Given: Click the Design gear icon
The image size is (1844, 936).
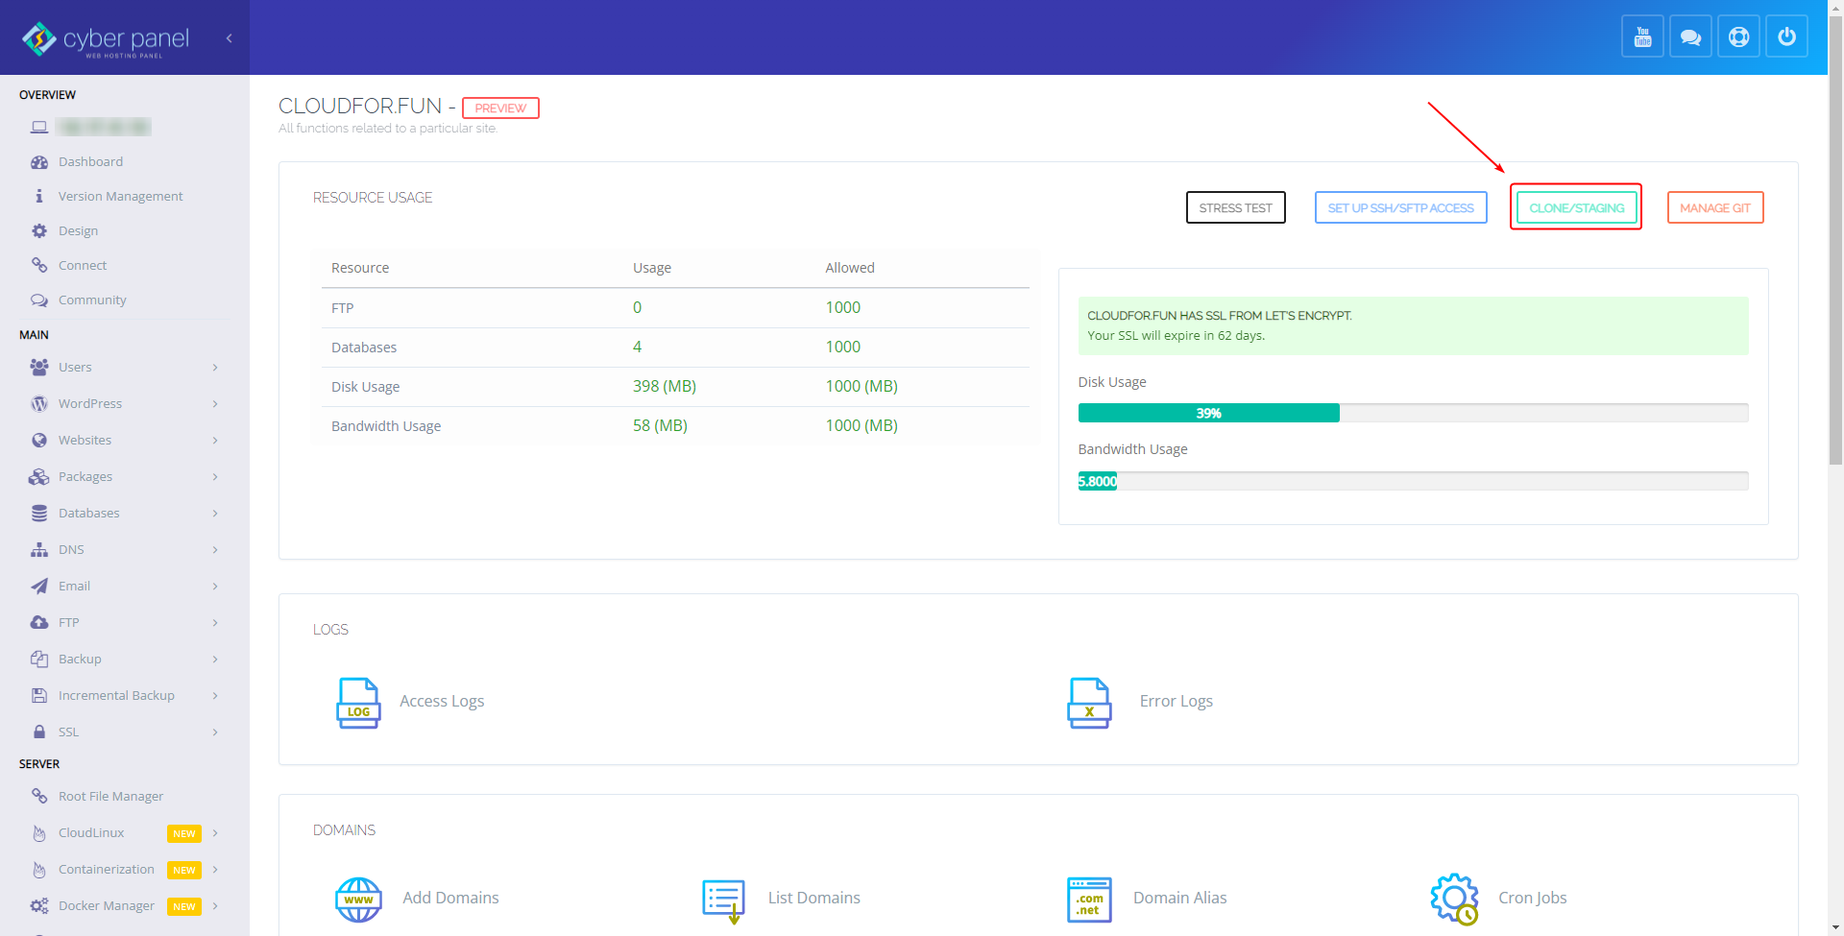Looking at the screenshot, I should click(x=39, y=231).
